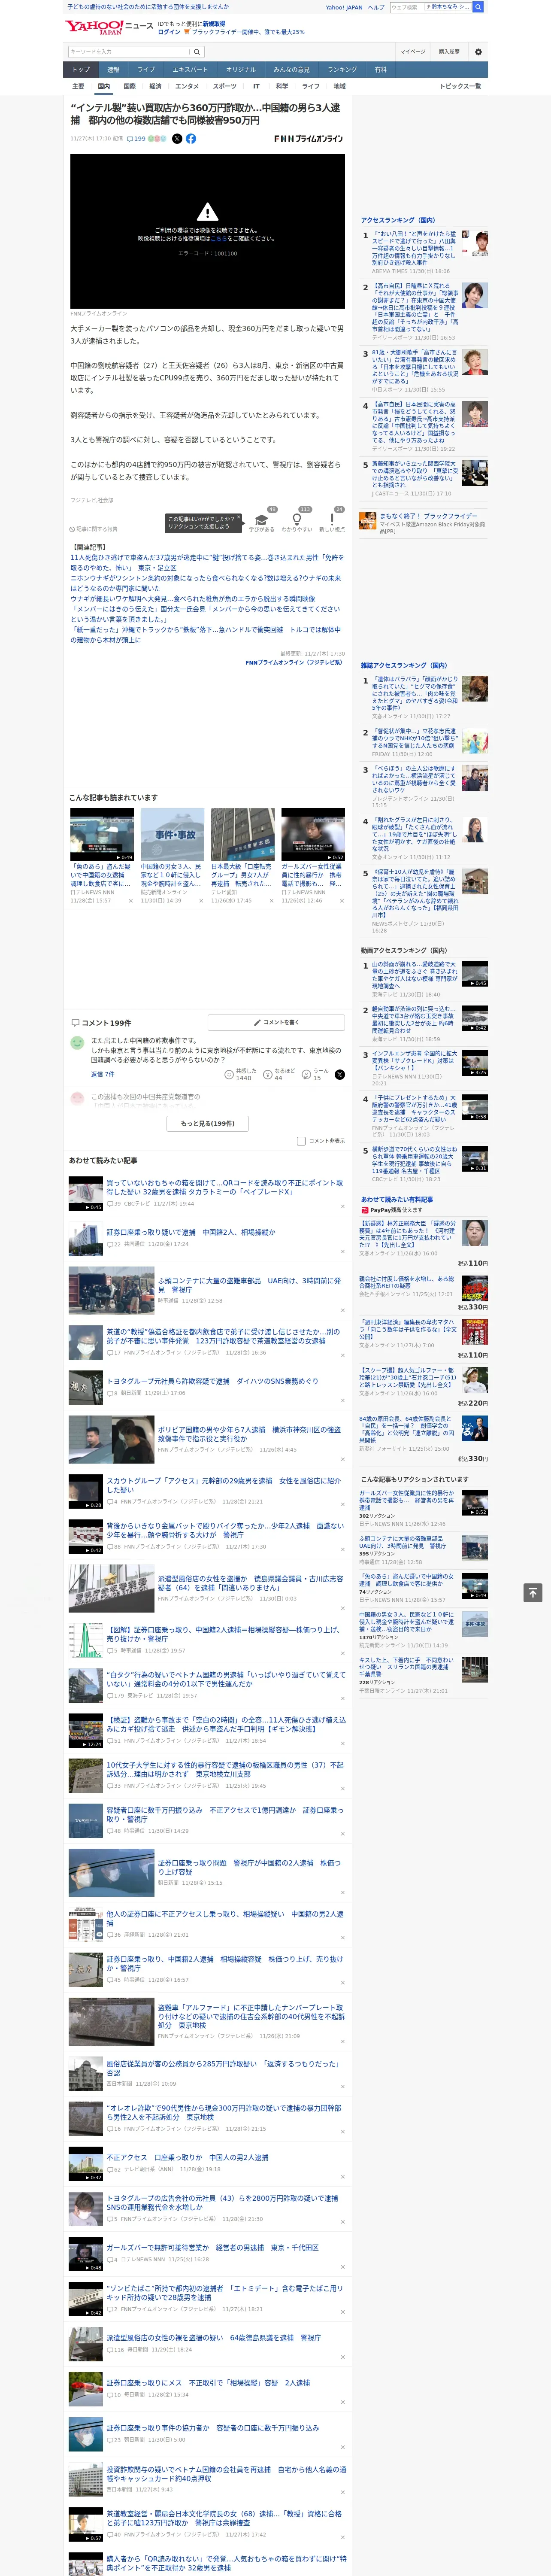
Task: Click the 新しい視点 exclamation reaction
Action: pyautogui.click(x=332, y=521)
